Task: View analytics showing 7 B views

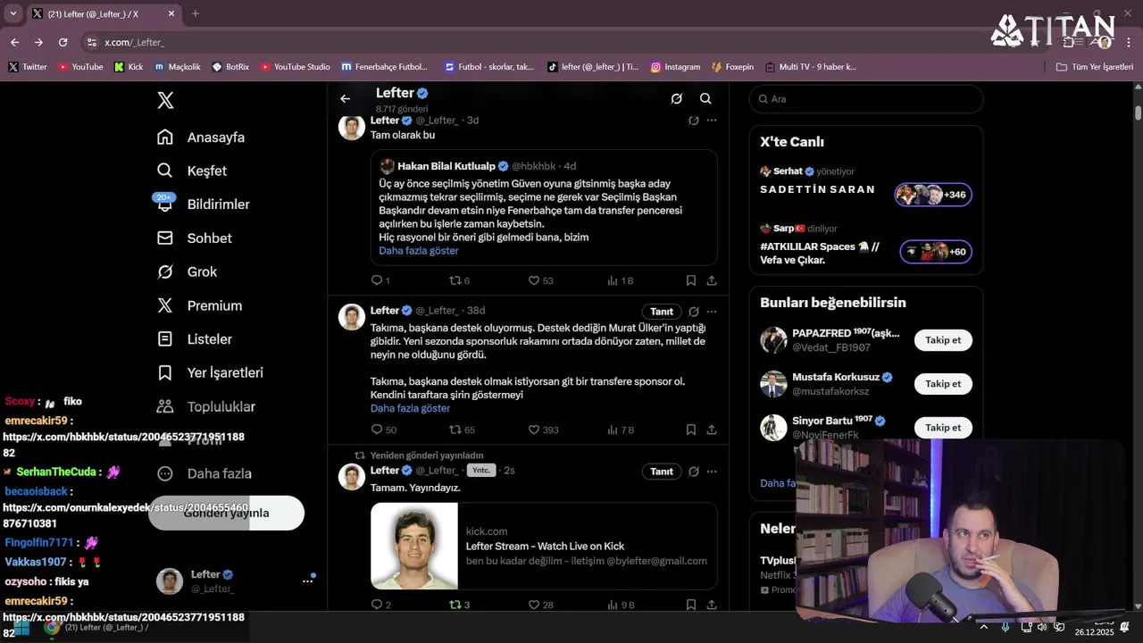Action: [620, 430]
